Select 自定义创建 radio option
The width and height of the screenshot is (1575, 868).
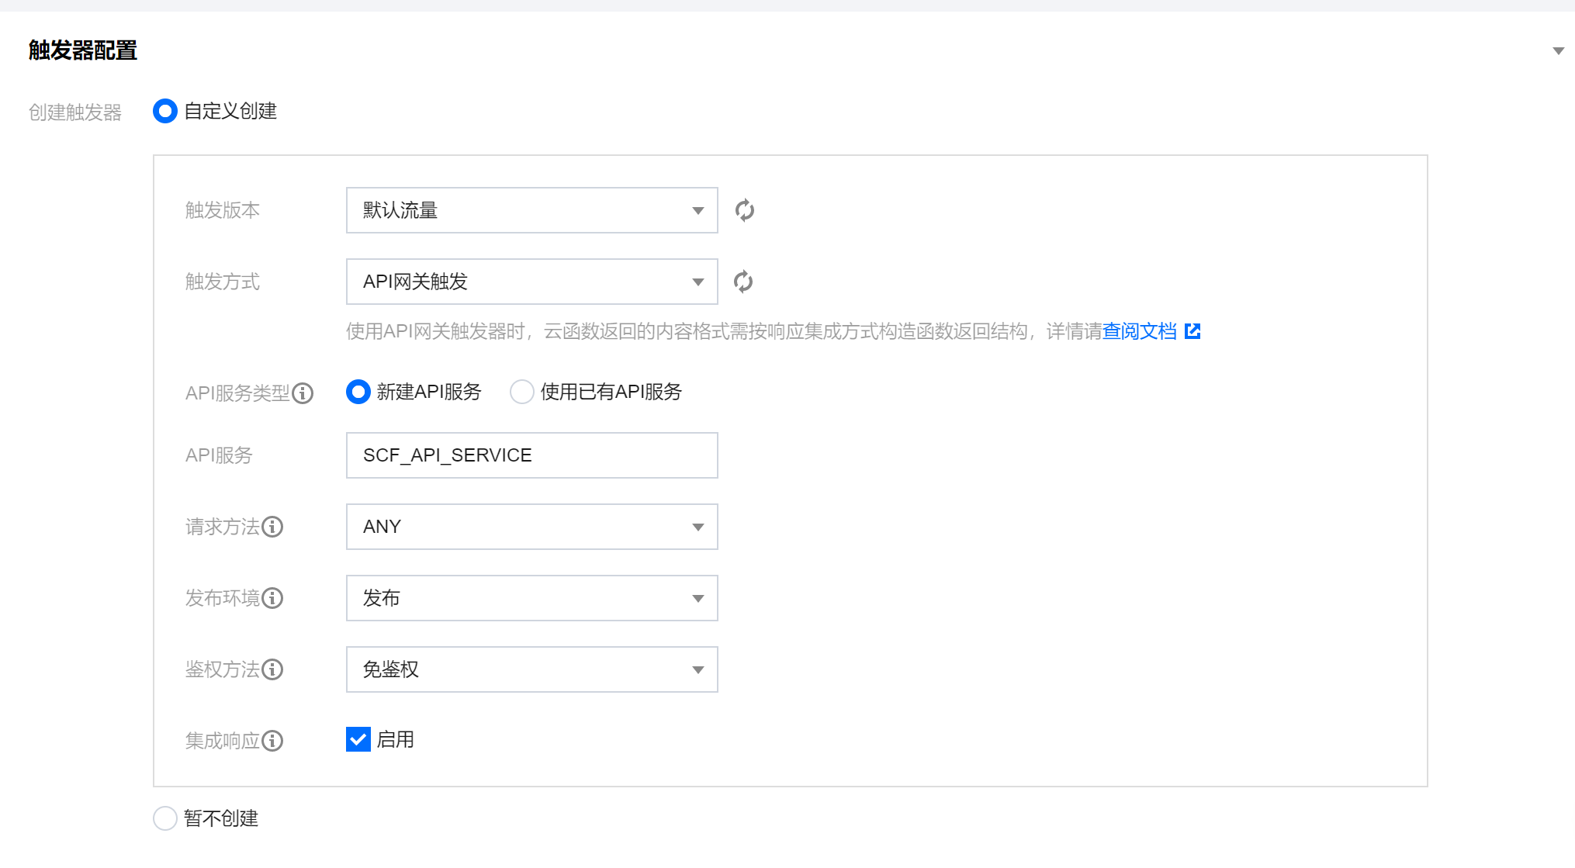pyautogui.click(x=165, y=111)
